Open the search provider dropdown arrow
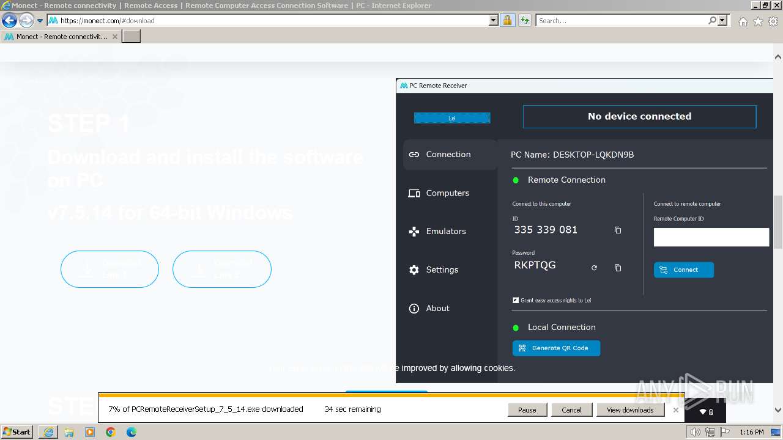 pos(722,20)
